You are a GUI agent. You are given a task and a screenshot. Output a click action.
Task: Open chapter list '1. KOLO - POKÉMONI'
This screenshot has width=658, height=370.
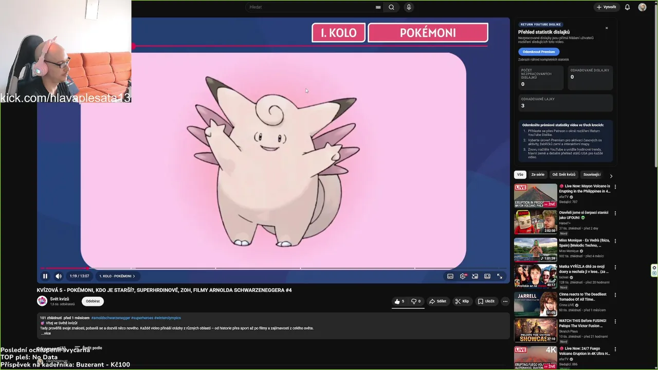point(117,276)
